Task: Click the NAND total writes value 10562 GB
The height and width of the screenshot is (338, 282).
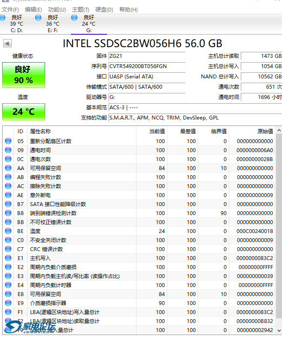Action: click(x=261, y=77)
